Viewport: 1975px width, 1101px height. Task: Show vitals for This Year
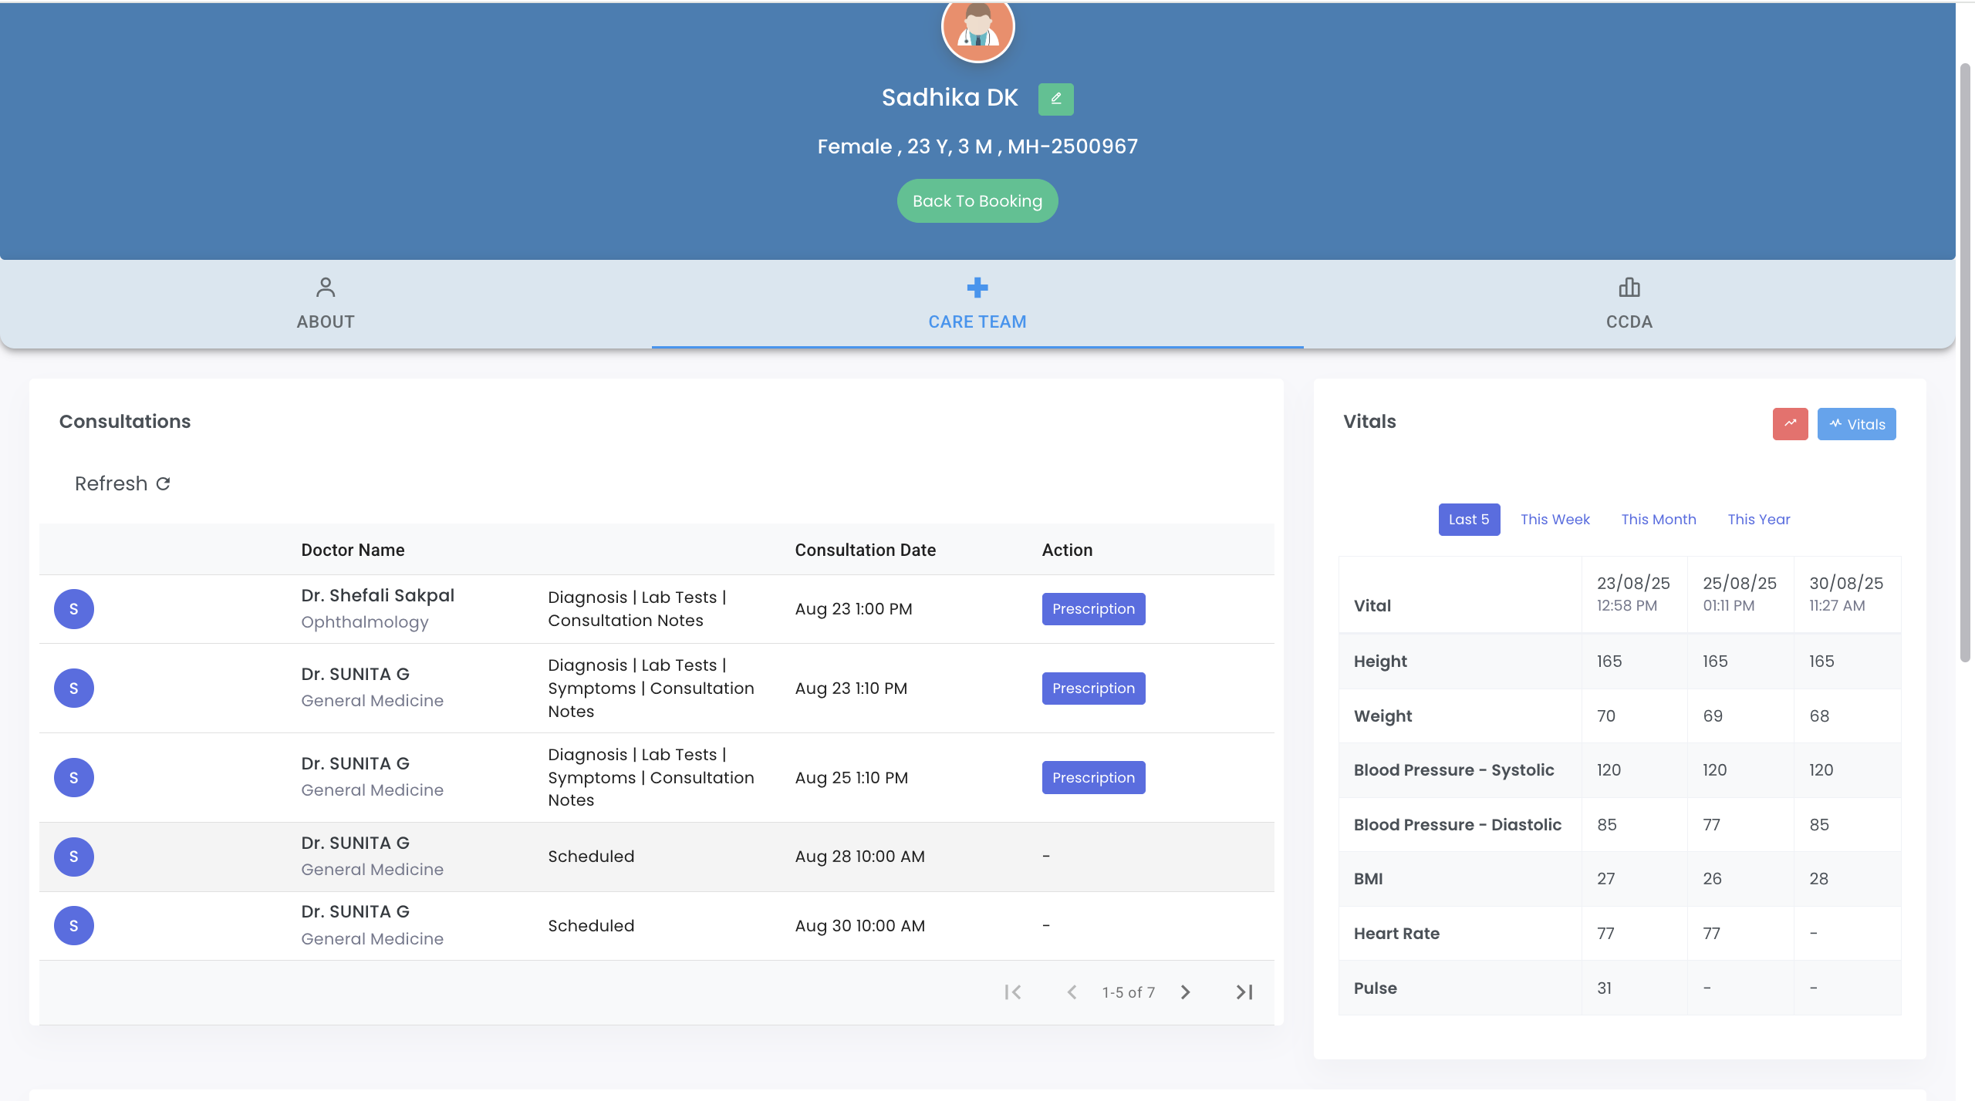click(1758, 520)
